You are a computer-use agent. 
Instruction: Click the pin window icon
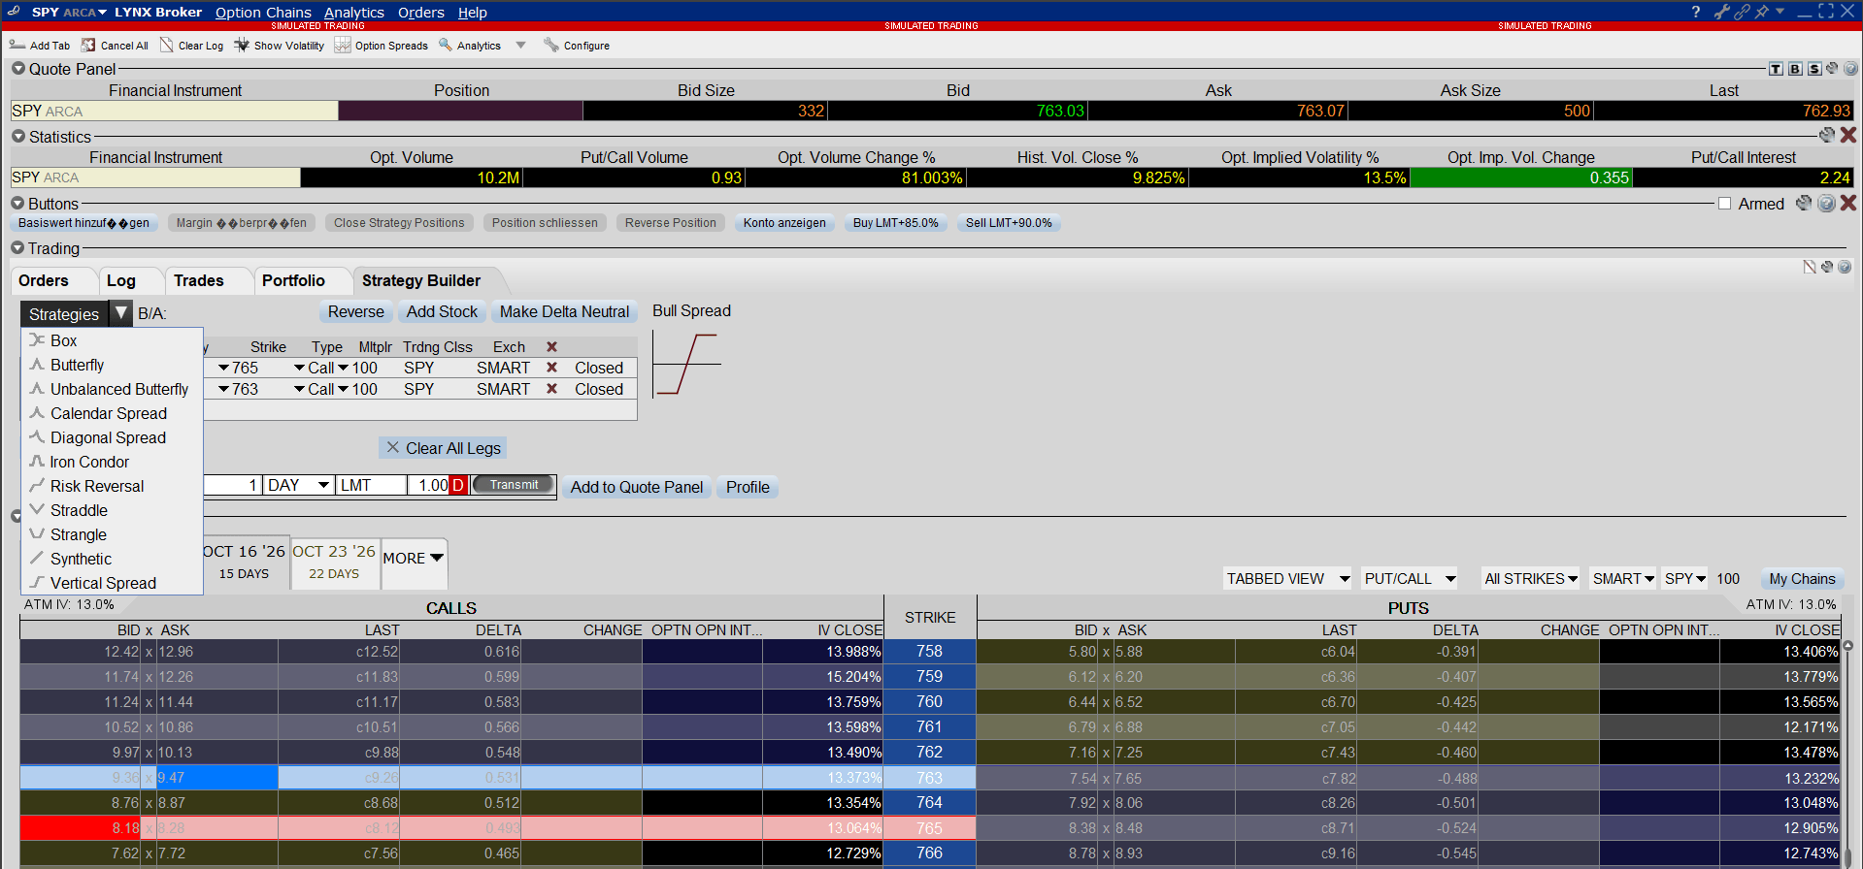[x=1761, y=12]
